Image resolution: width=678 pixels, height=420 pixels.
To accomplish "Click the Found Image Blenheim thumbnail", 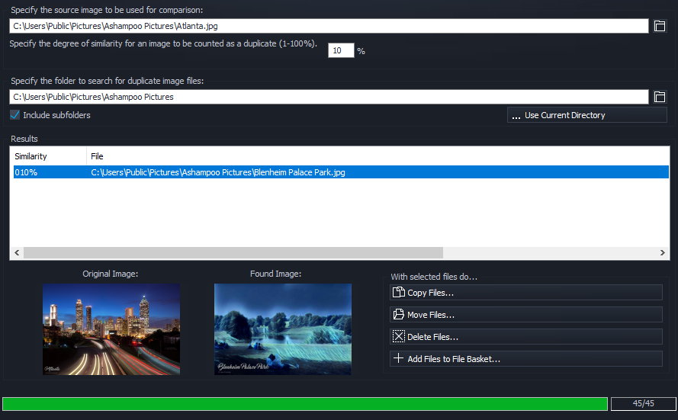I will click(x=283, y=329).
